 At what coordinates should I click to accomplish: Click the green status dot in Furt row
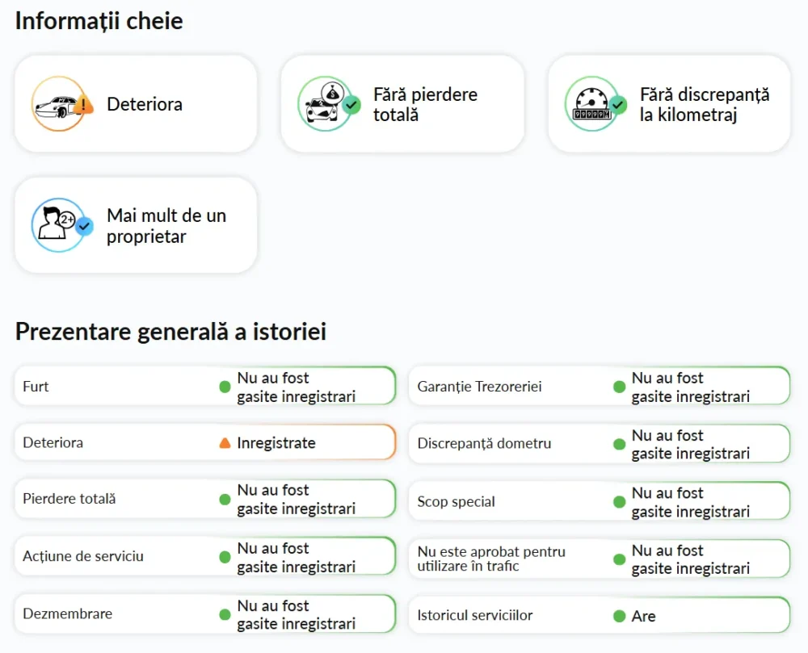coord(225,387)
